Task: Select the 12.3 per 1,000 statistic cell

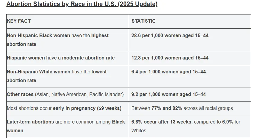Action: pyautogui.click(x=170, y=58)
